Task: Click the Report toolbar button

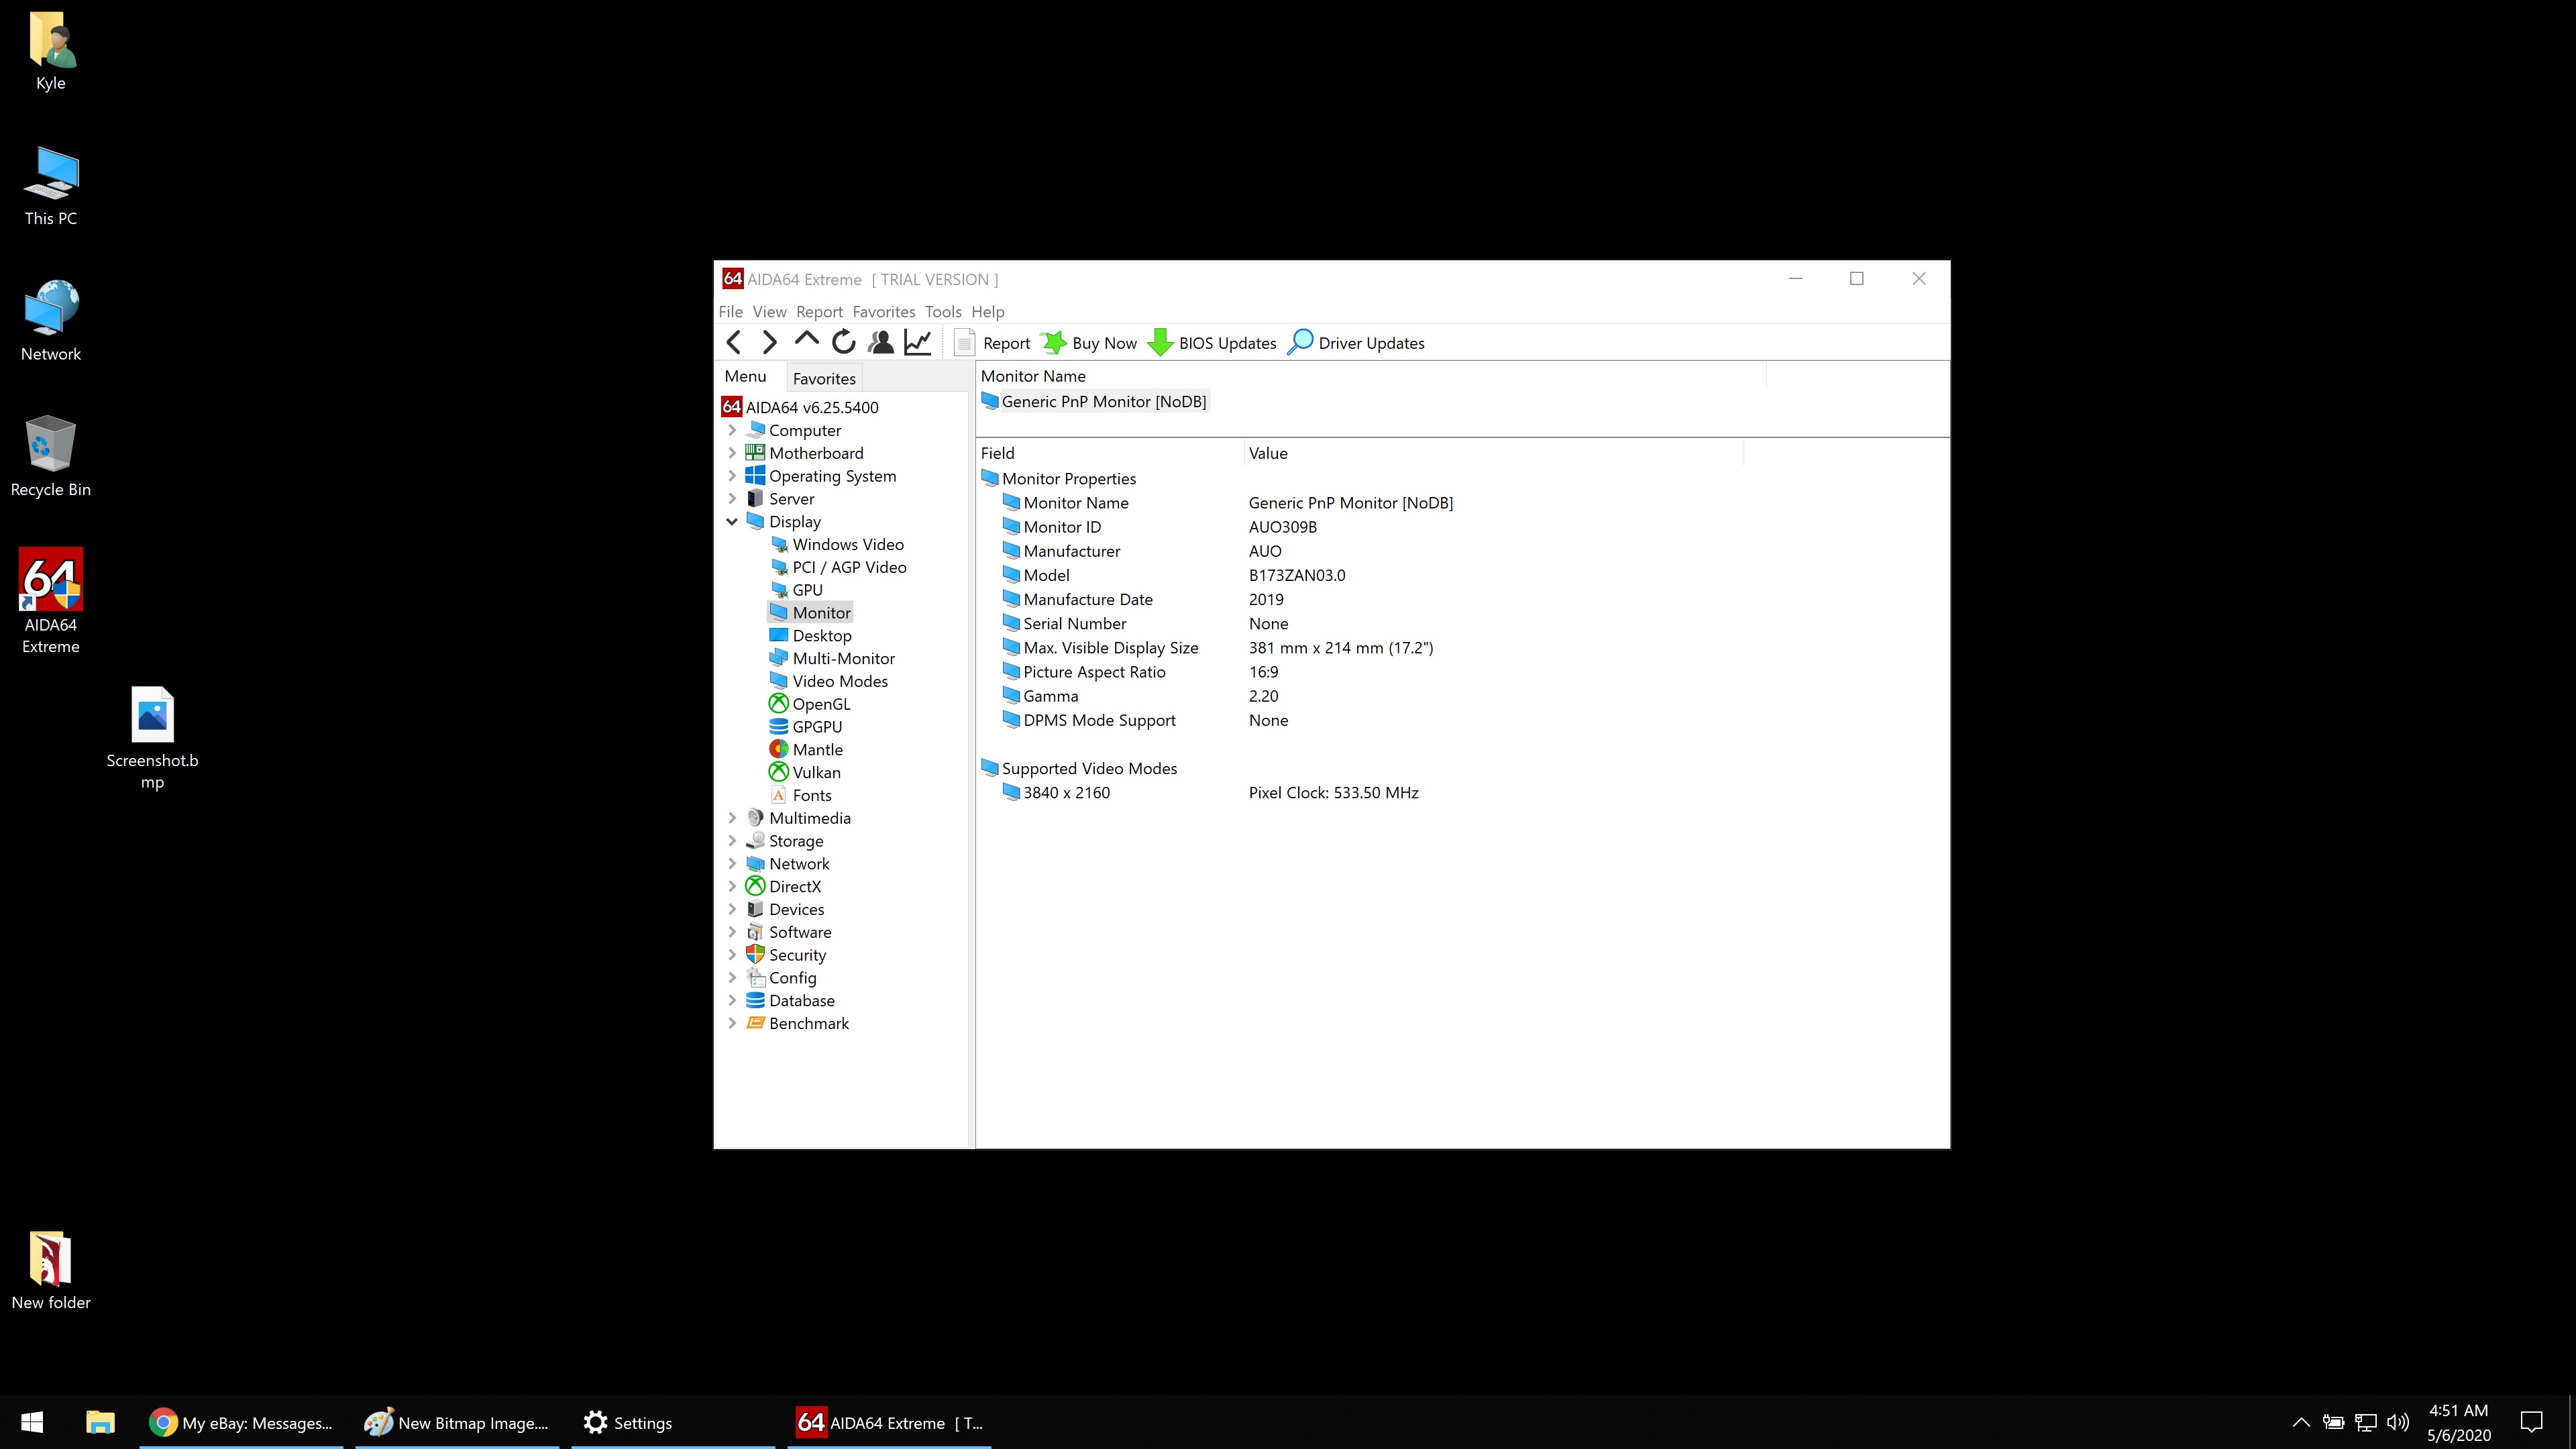Action: click(x=992, y=343)
